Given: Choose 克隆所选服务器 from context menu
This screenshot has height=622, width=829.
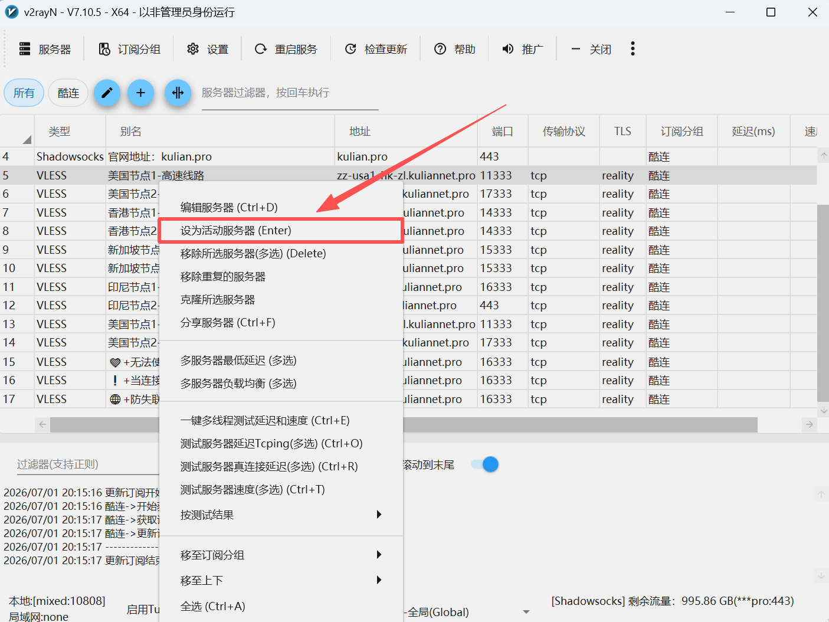Looking at the screenshot, I should pyautogui.click(x=281, y=299).
